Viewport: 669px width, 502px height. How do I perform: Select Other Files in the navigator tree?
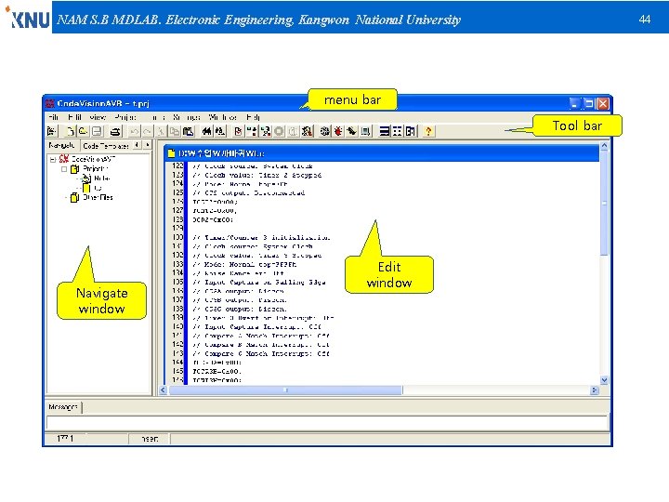pos(98,197)
